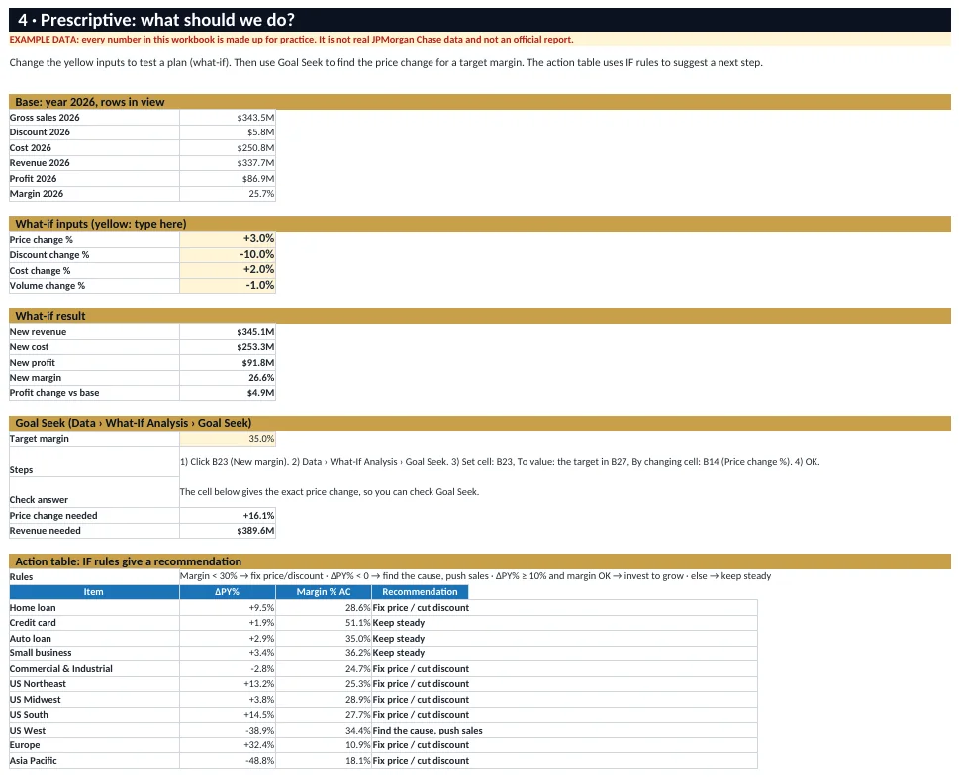Select the New revenue value $345.1M
Viewport: 959px width, 777px height.
(x=228, y=332)
